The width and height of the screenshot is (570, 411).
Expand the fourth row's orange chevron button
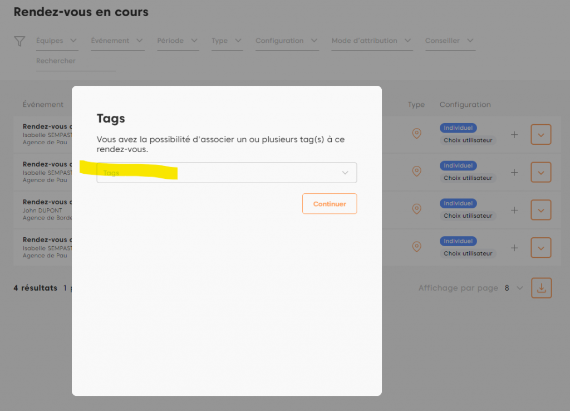coord(541,248)
